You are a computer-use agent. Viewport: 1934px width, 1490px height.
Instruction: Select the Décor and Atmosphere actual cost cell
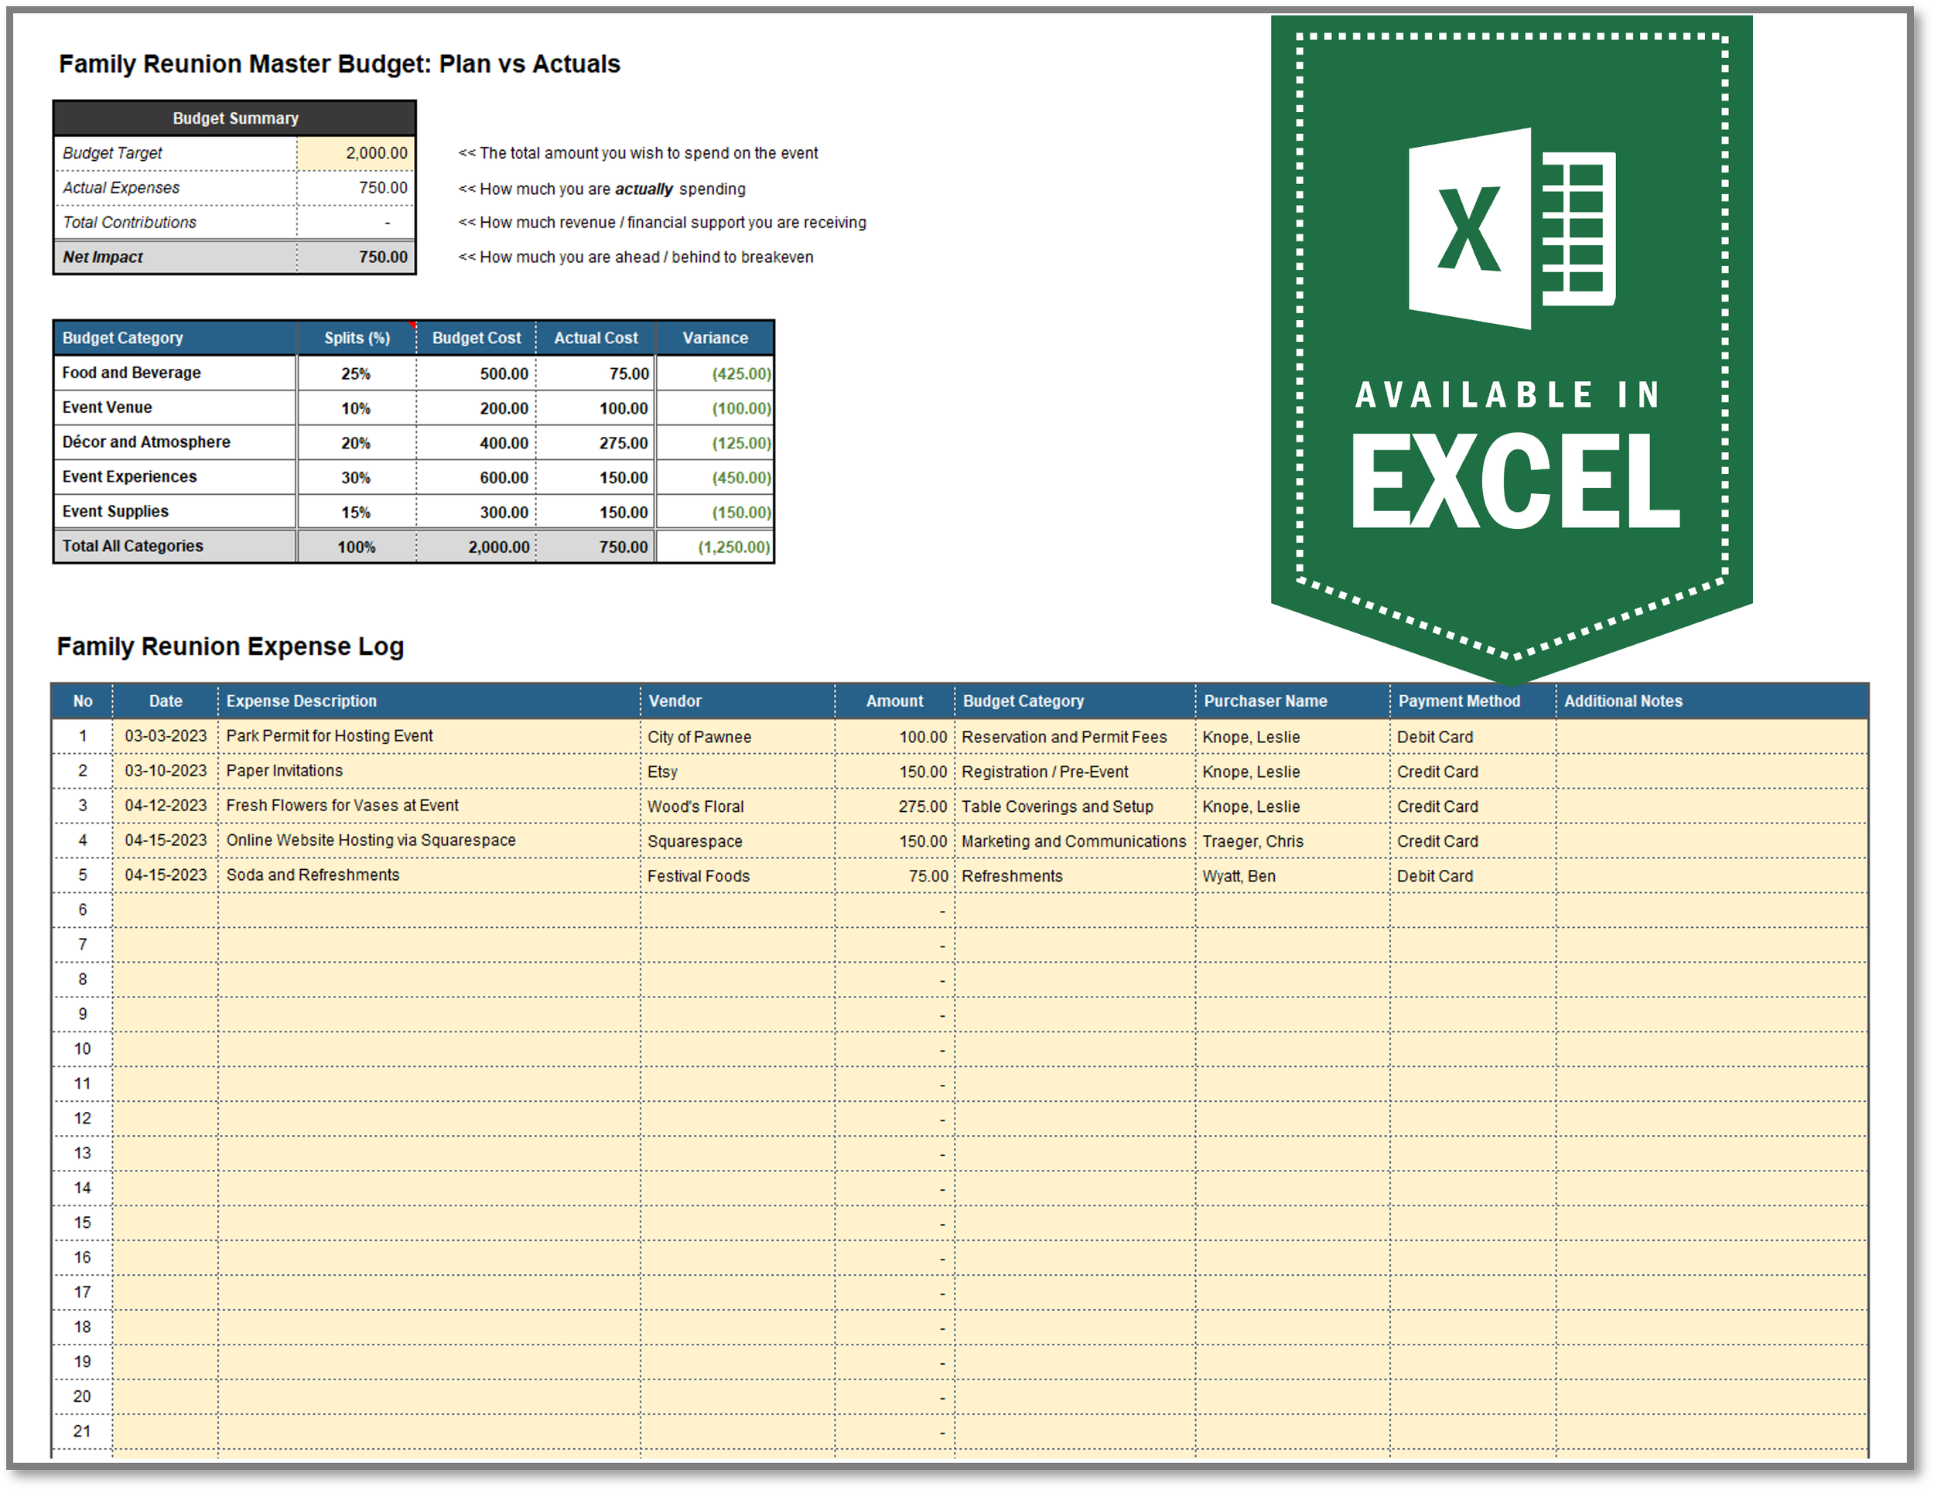pyautogui.click(x=596, y=444)
